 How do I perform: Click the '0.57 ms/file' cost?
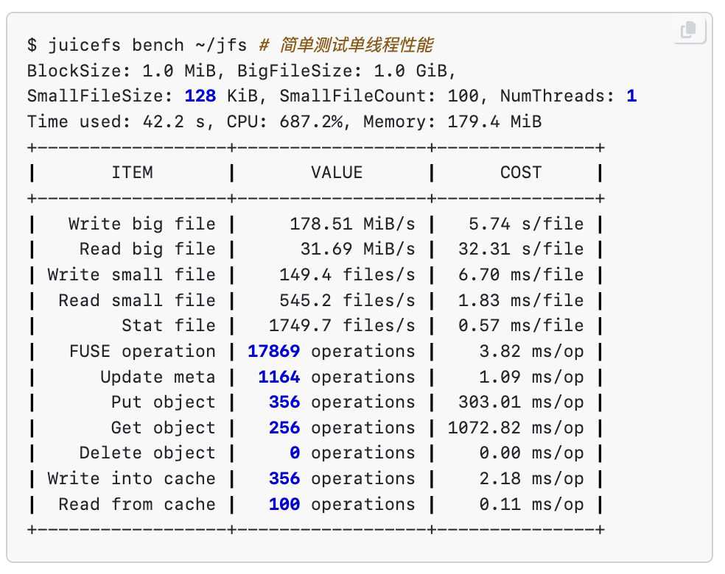(521, 325)
